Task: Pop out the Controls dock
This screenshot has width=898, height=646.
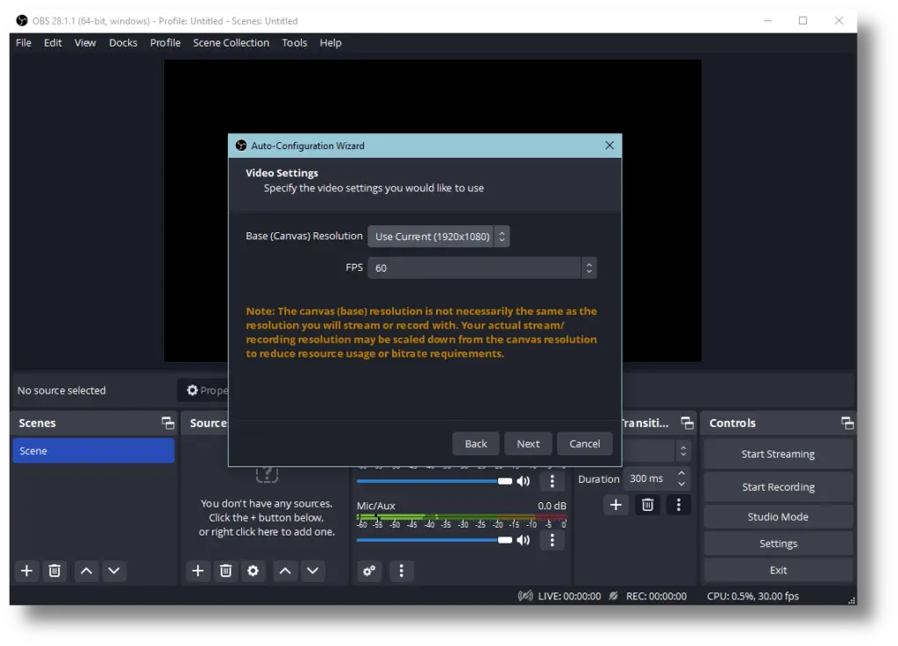Action: point(848,422)
